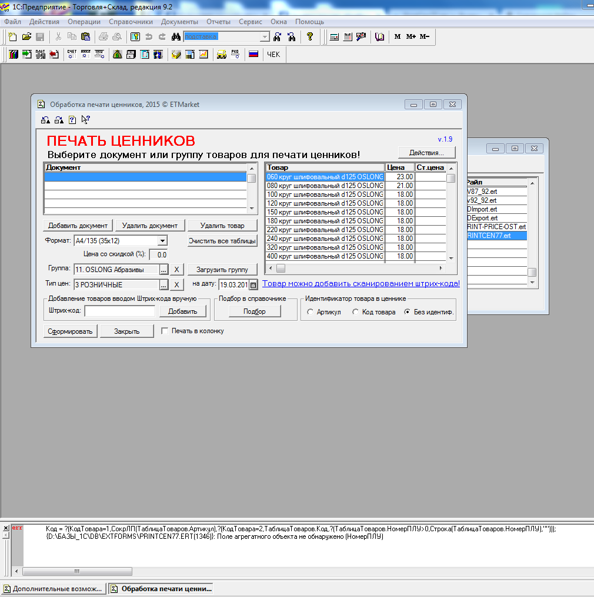
Task: Expand the search text dropdown with подставка
Action: (265, 36)
